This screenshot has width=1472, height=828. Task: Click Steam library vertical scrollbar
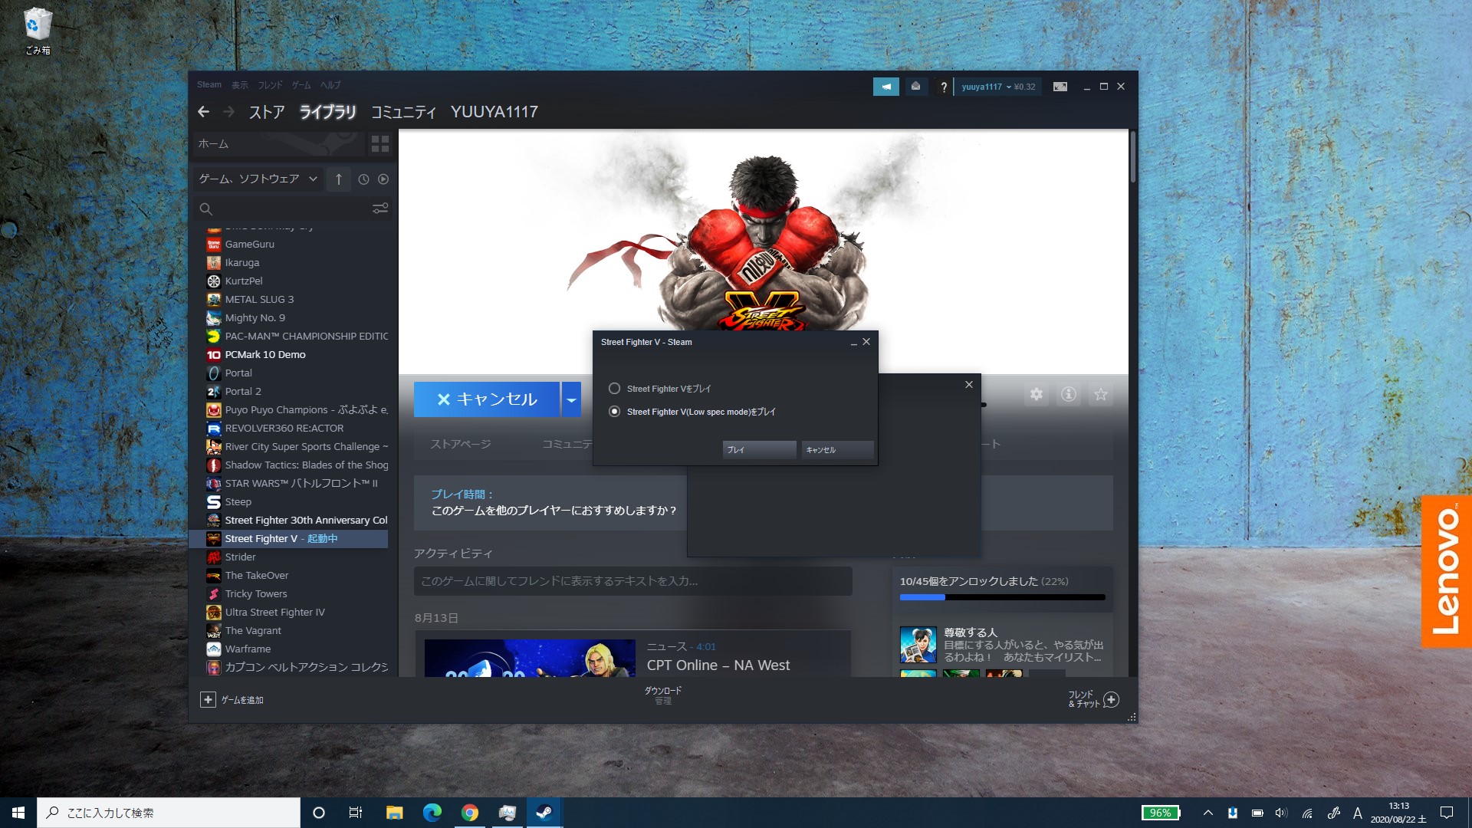(x=1132, y=157)
